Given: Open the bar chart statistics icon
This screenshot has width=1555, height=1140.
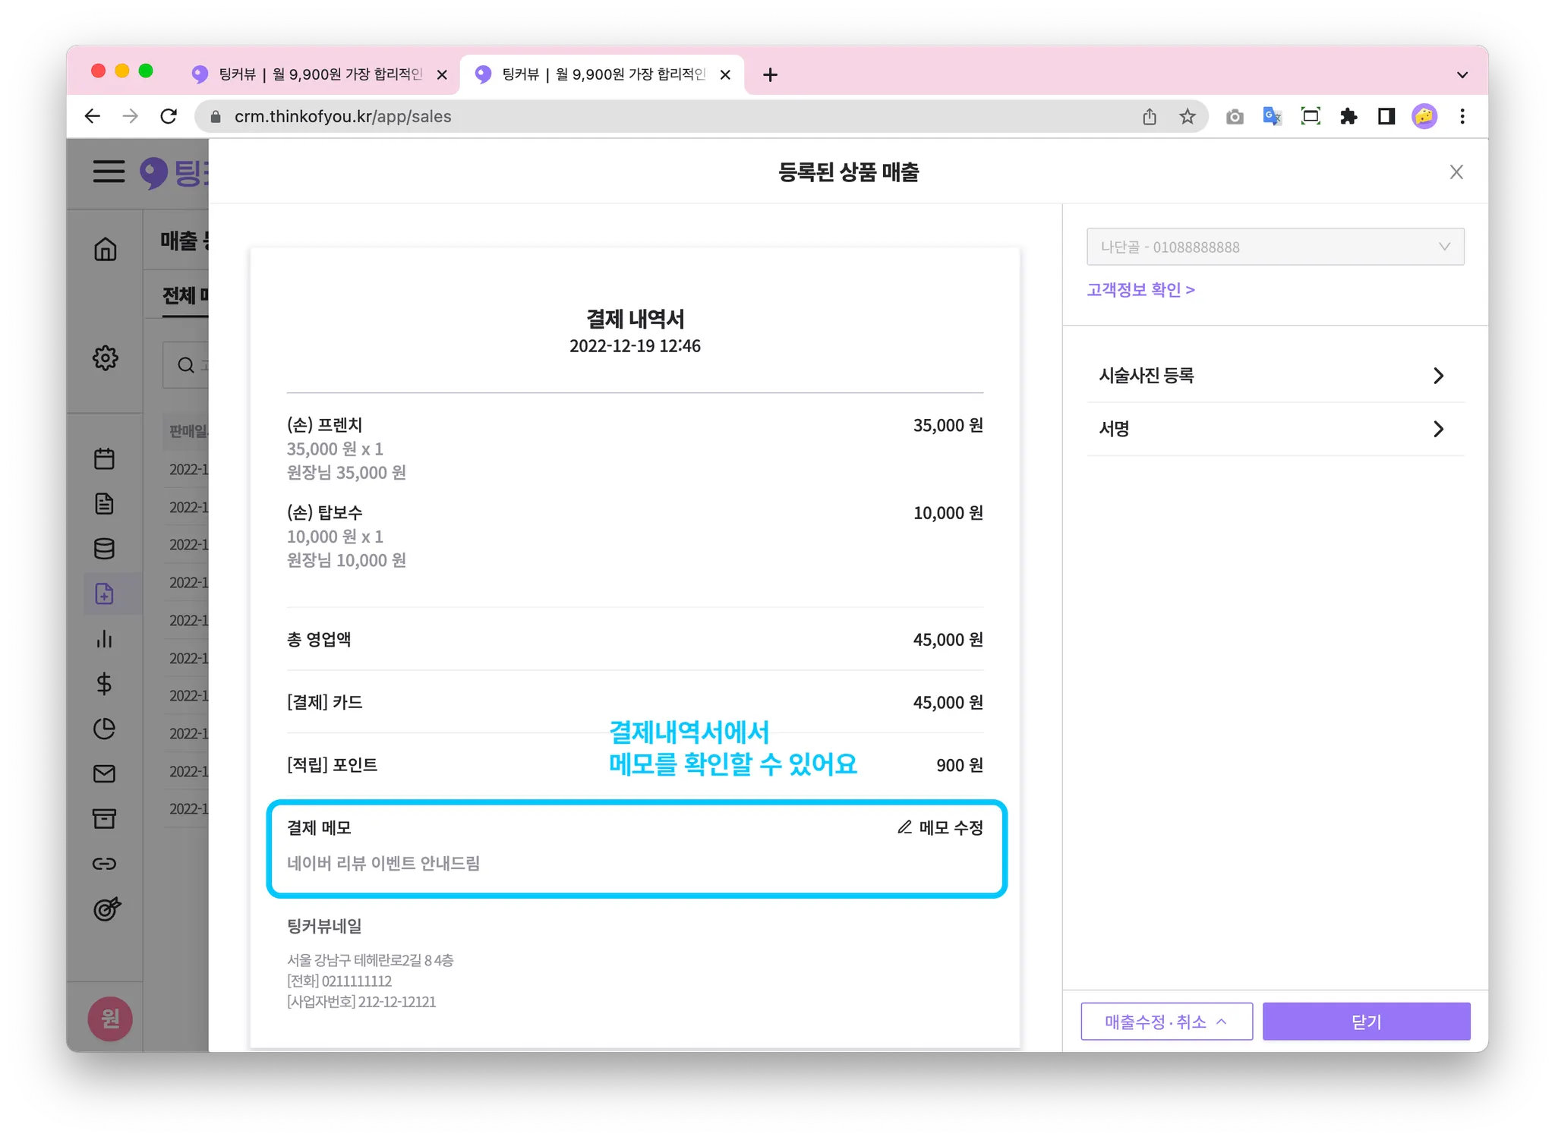Looking at the screenshot, I should tap(105, 639).
